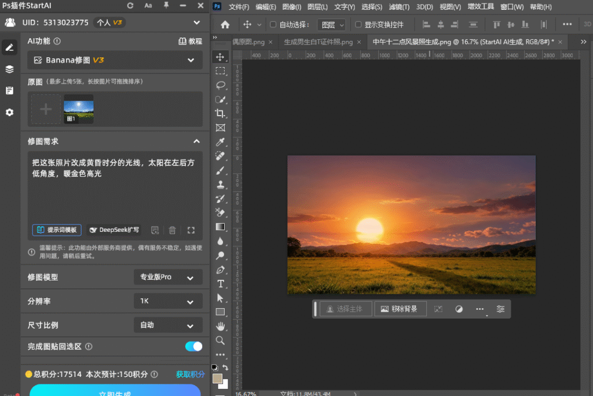The height and width of the screenshot is (396, 593).
Task: Toggle the 完成图贴回选区 switch
Action: pyautogui.click(x=193, y=346)
